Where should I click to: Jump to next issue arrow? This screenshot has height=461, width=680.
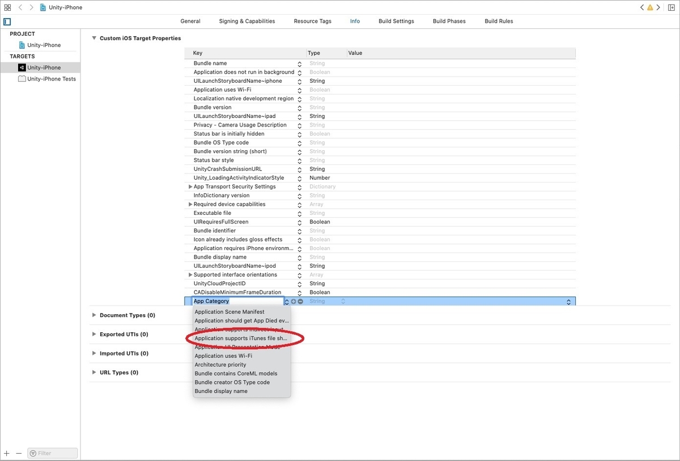click(x=658, y=7)
